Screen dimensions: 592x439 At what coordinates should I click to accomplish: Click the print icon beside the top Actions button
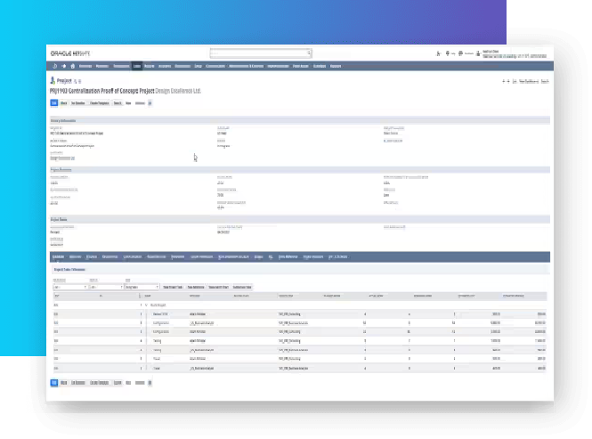click(x=150, y=103)
